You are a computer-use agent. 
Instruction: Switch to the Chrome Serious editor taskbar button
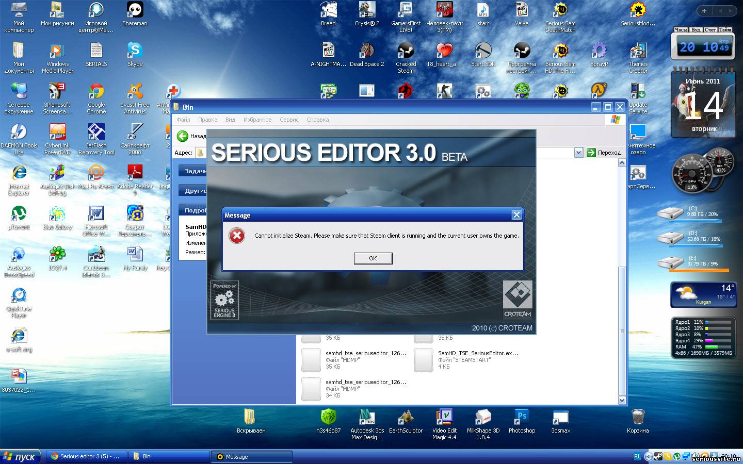click(86, 457)
